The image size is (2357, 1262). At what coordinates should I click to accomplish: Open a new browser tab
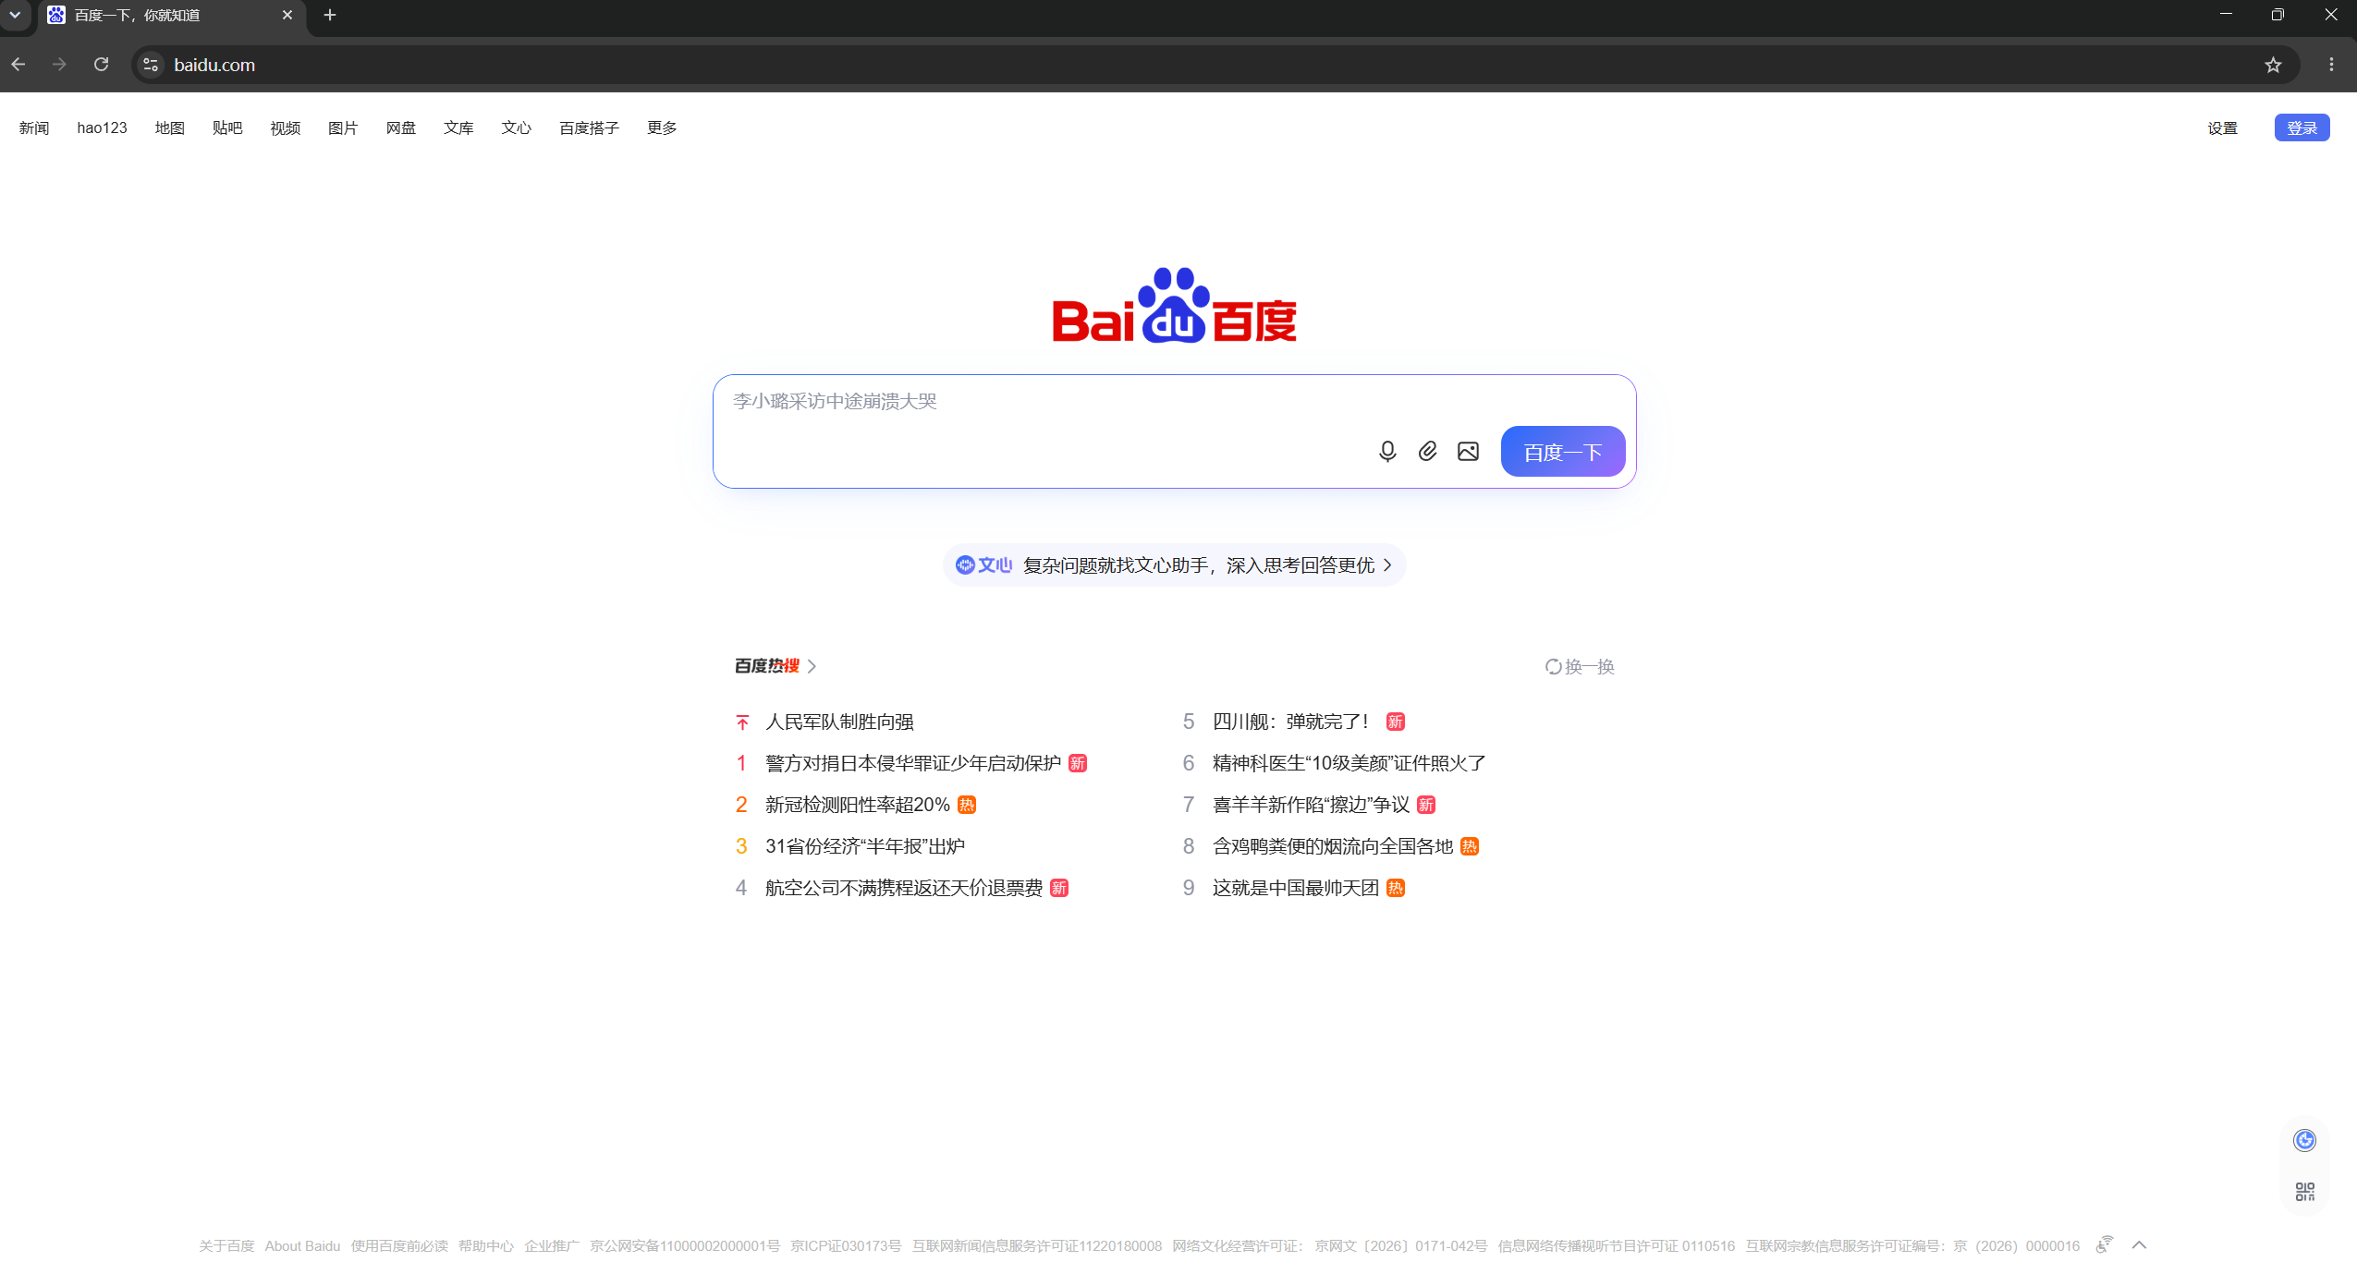330,15
